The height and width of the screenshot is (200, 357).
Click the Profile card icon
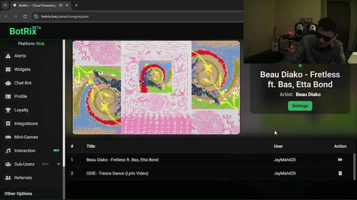point(8,96)
